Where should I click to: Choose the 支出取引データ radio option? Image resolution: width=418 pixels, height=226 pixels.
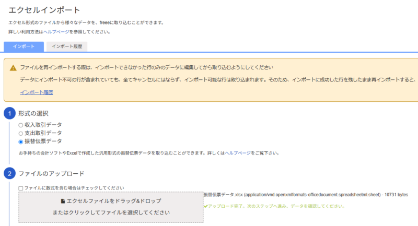[x=20, y=134]
